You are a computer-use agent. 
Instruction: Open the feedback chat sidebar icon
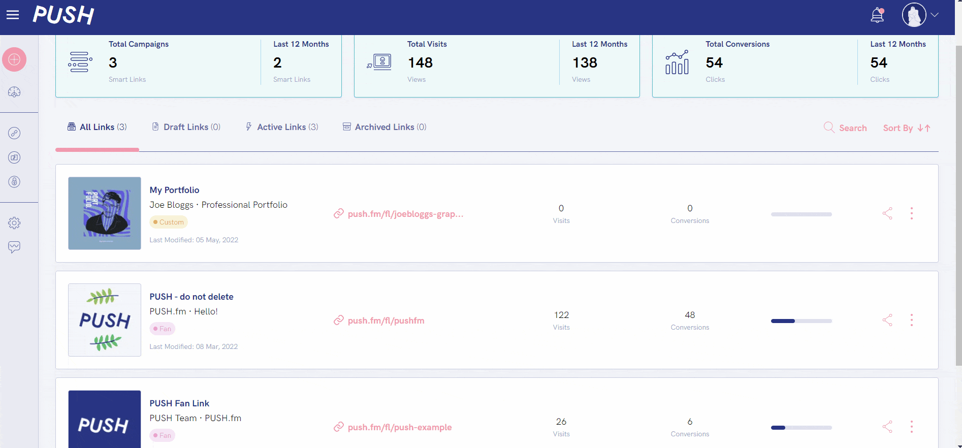14,247
